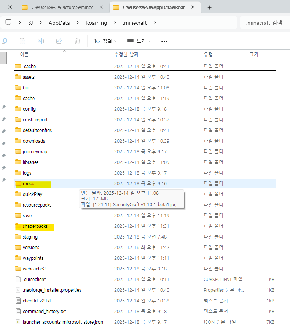Screen dimensions: 290x326
Task: Open the 정렬 sort dropdown
Action: [x=105, y=41]
